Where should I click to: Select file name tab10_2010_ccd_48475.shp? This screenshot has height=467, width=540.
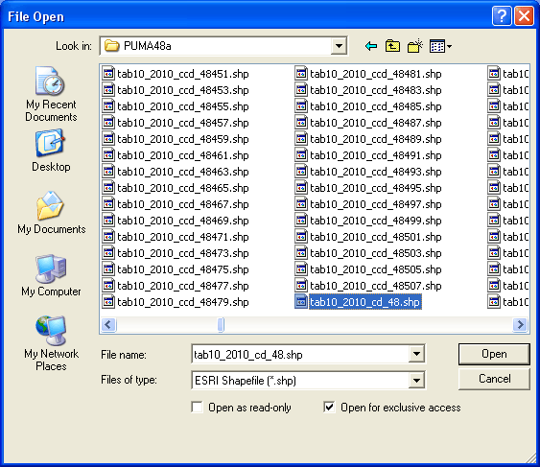click(x=183, y=269)
